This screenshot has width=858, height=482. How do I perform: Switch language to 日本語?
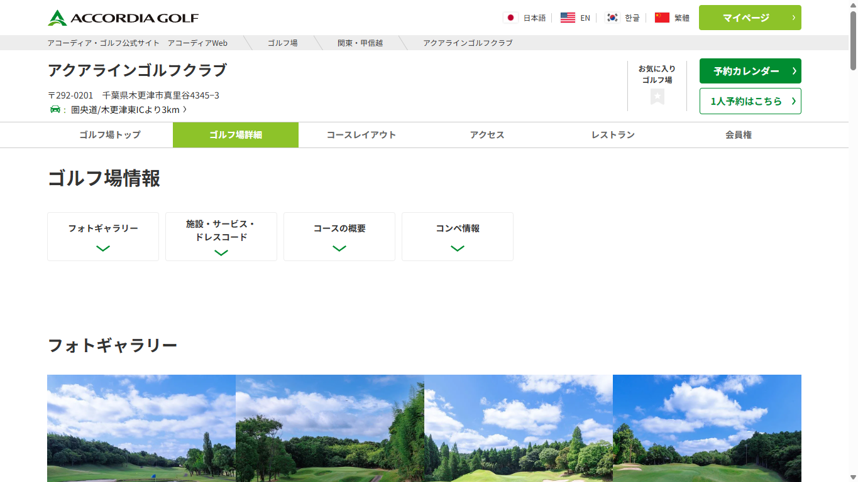pos(534,18)
